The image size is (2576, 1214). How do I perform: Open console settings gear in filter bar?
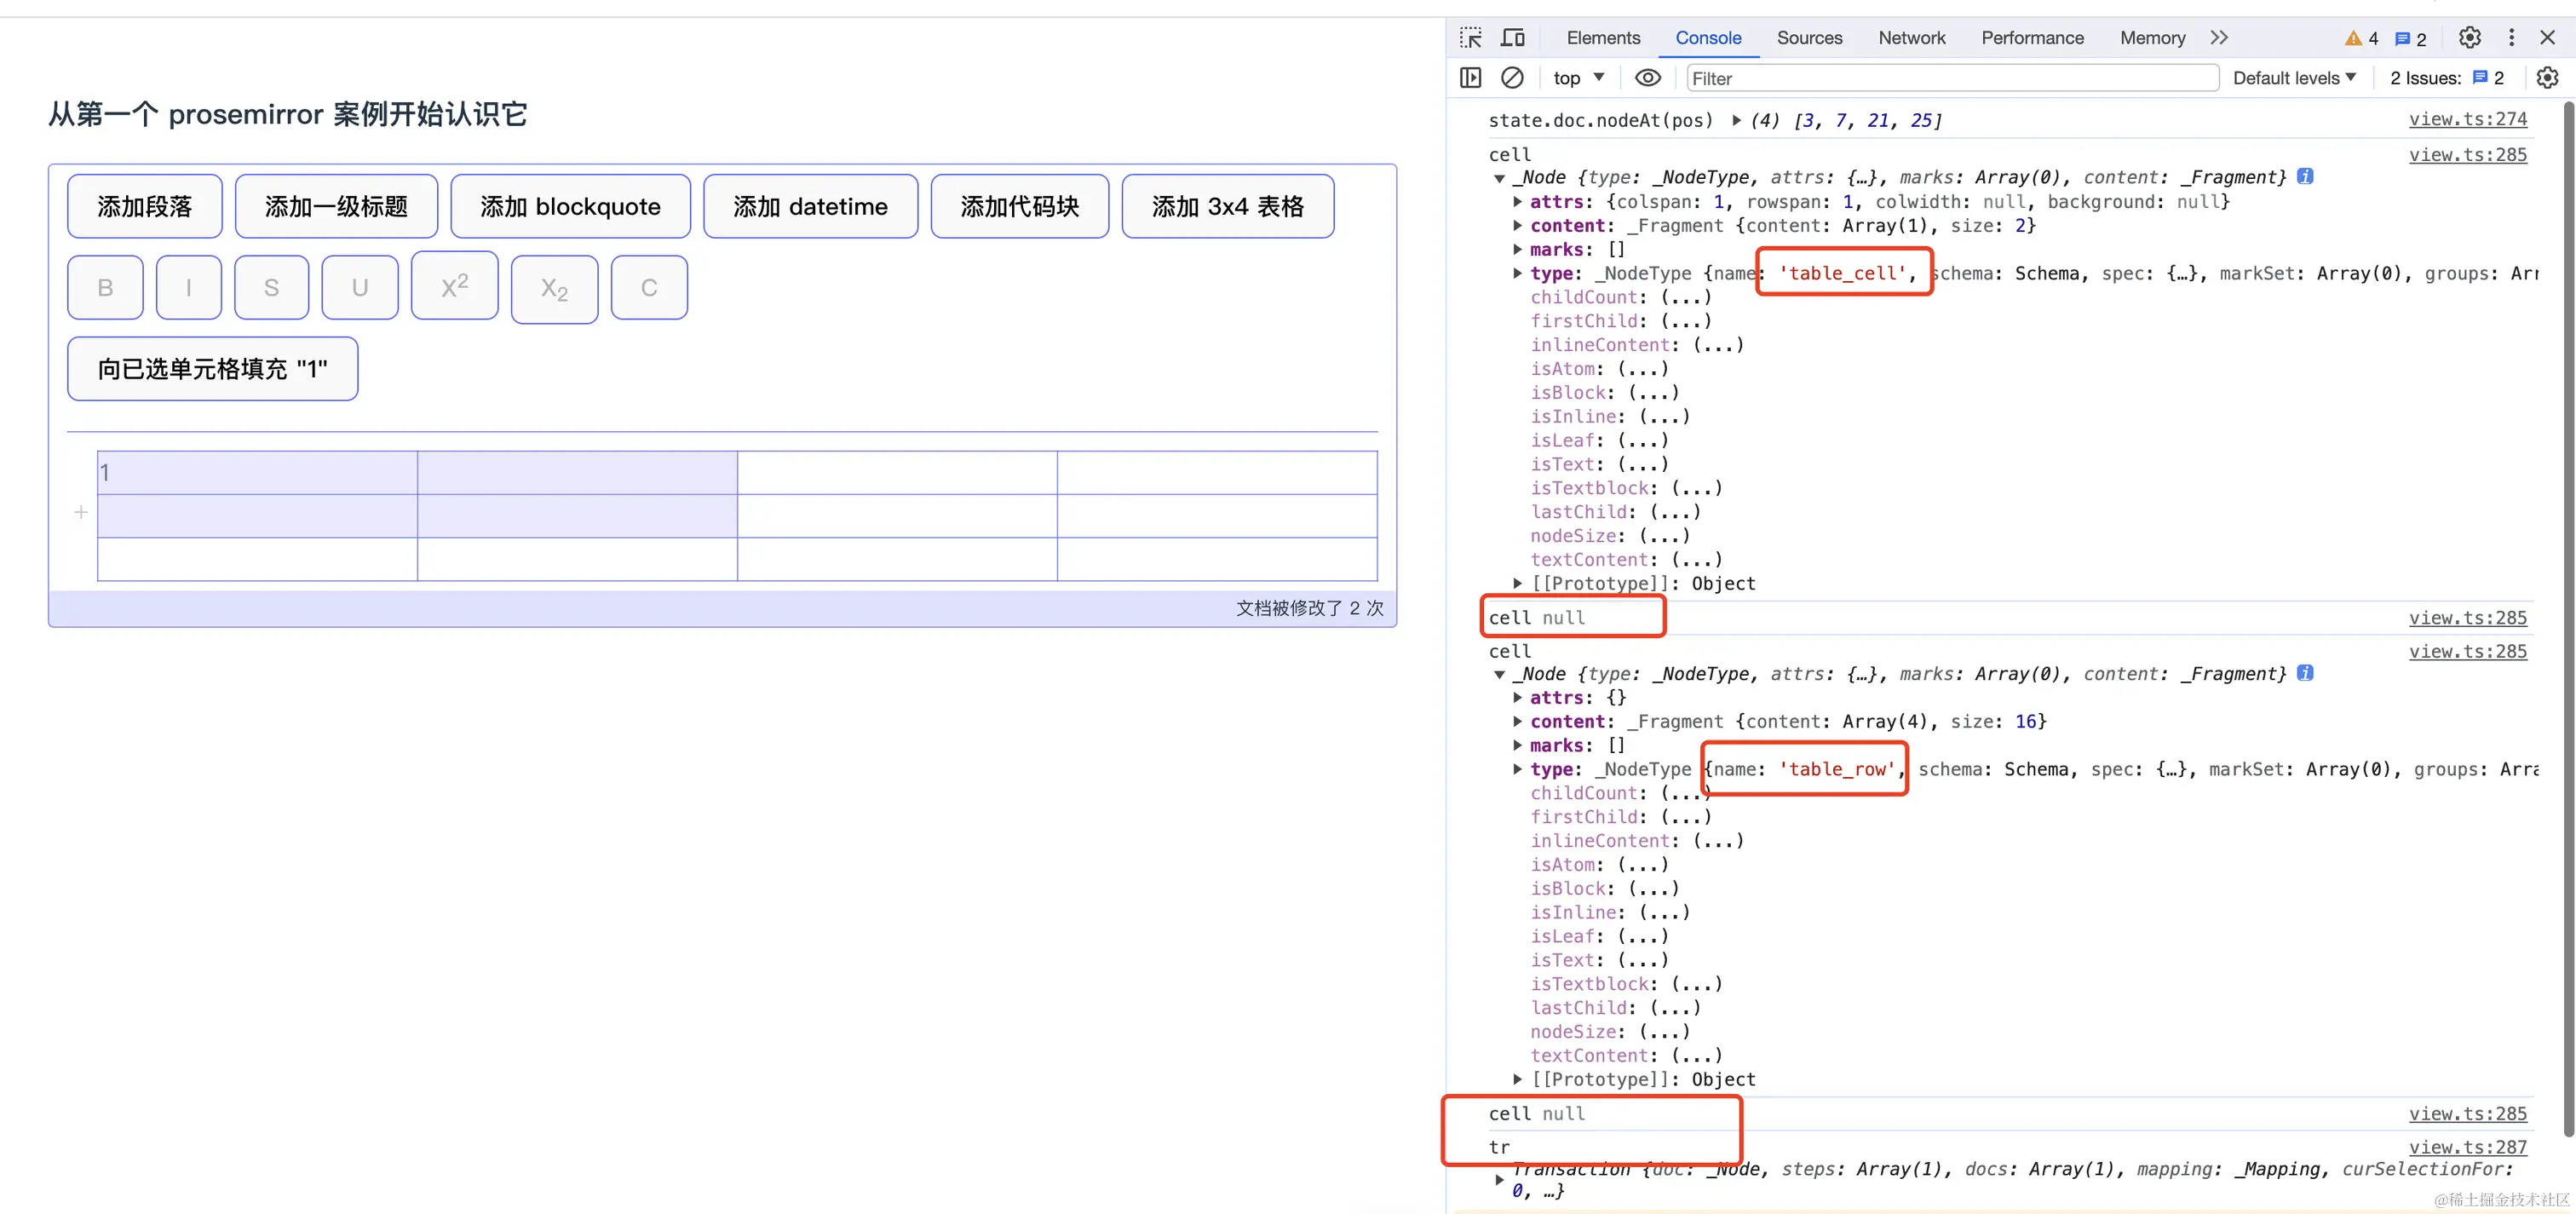pyautogui.click(x=2547, y=78)
